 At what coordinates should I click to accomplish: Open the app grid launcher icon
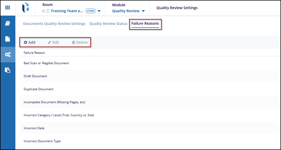[8, 8]
